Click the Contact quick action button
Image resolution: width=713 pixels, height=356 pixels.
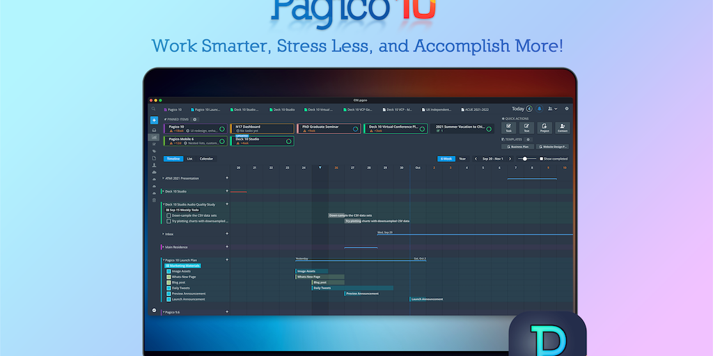tap(562, 128)
